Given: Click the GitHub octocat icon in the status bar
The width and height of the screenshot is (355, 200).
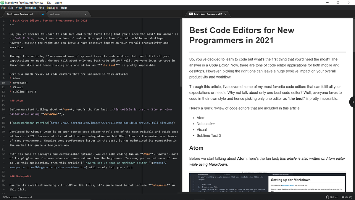Looking at the screenshot, I should pyautogui.click(x=328, y=197).
